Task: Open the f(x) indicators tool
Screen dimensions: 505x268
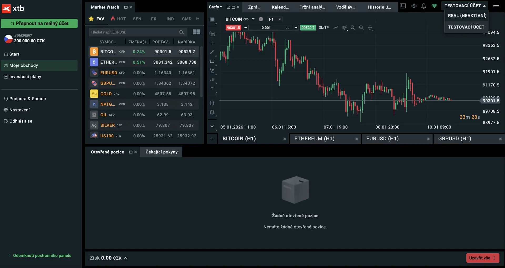Action: 212,34
